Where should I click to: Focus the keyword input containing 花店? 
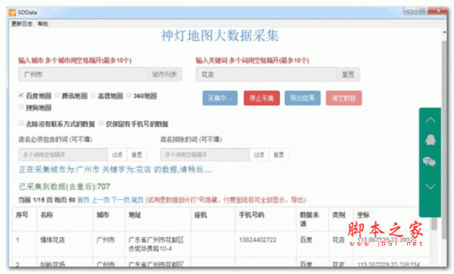pos(266,74)
